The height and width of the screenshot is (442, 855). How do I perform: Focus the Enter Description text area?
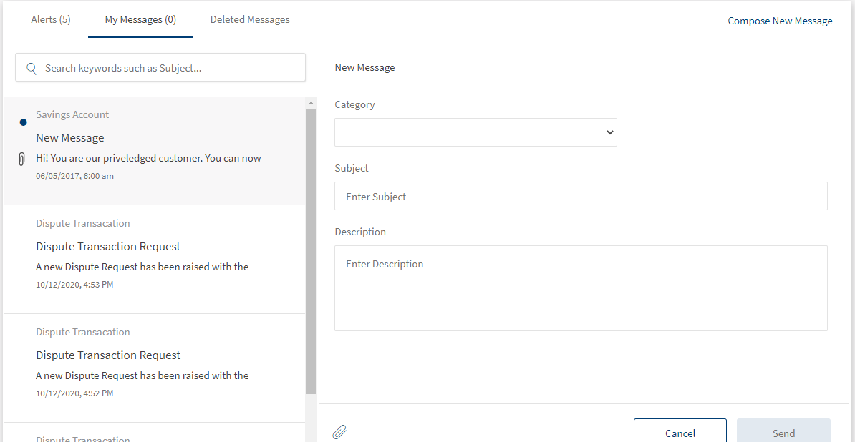pyautogui.click(x=581, y=288)
